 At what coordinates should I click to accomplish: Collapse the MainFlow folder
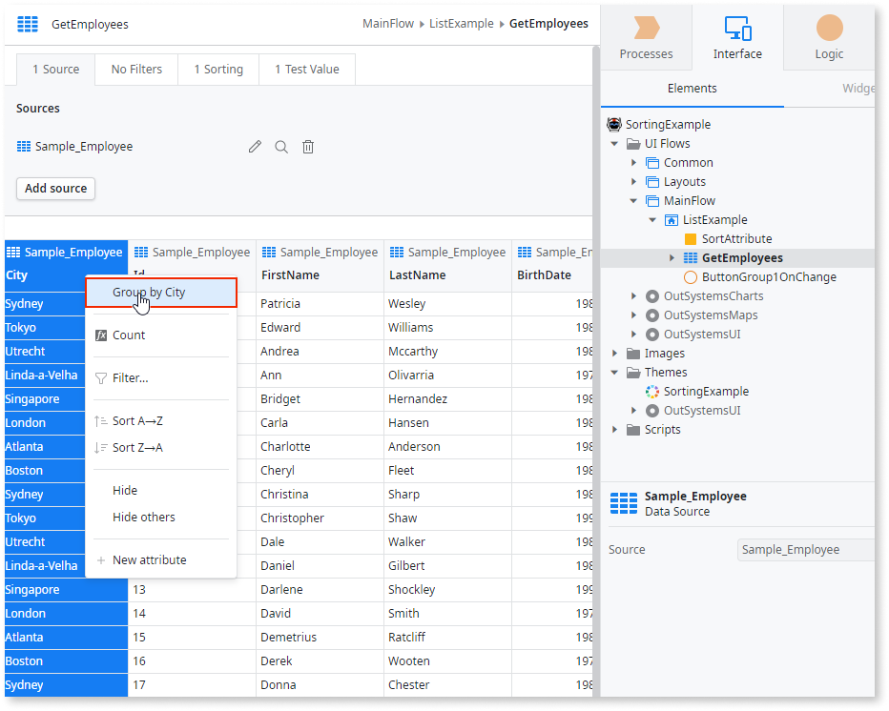pyautogui.click(x=633, y=200)
